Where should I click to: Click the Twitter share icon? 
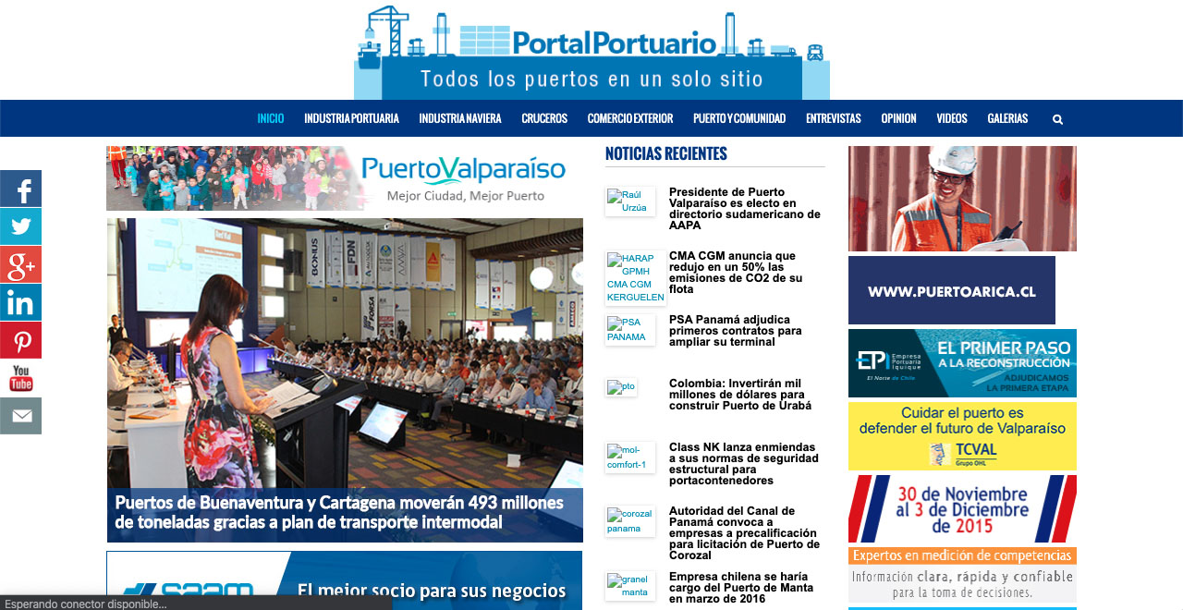(x=20, y=226)
